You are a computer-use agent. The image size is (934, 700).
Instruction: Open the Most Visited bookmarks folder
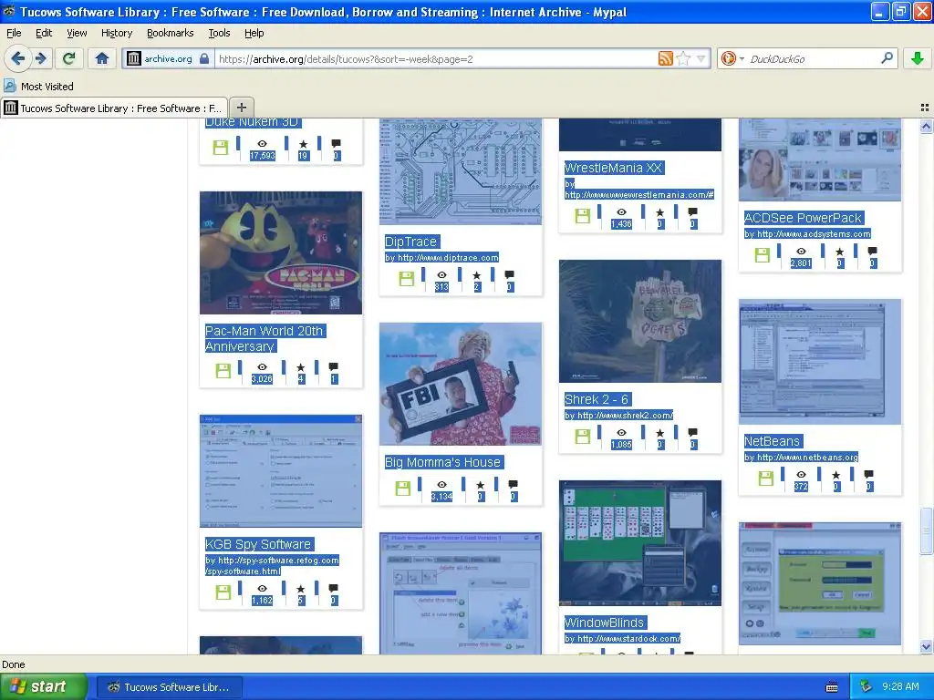[x=38, y=87]
